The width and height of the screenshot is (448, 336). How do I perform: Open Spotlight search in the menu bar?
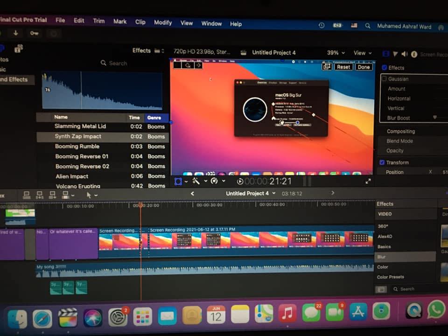[x=368, y=26]
